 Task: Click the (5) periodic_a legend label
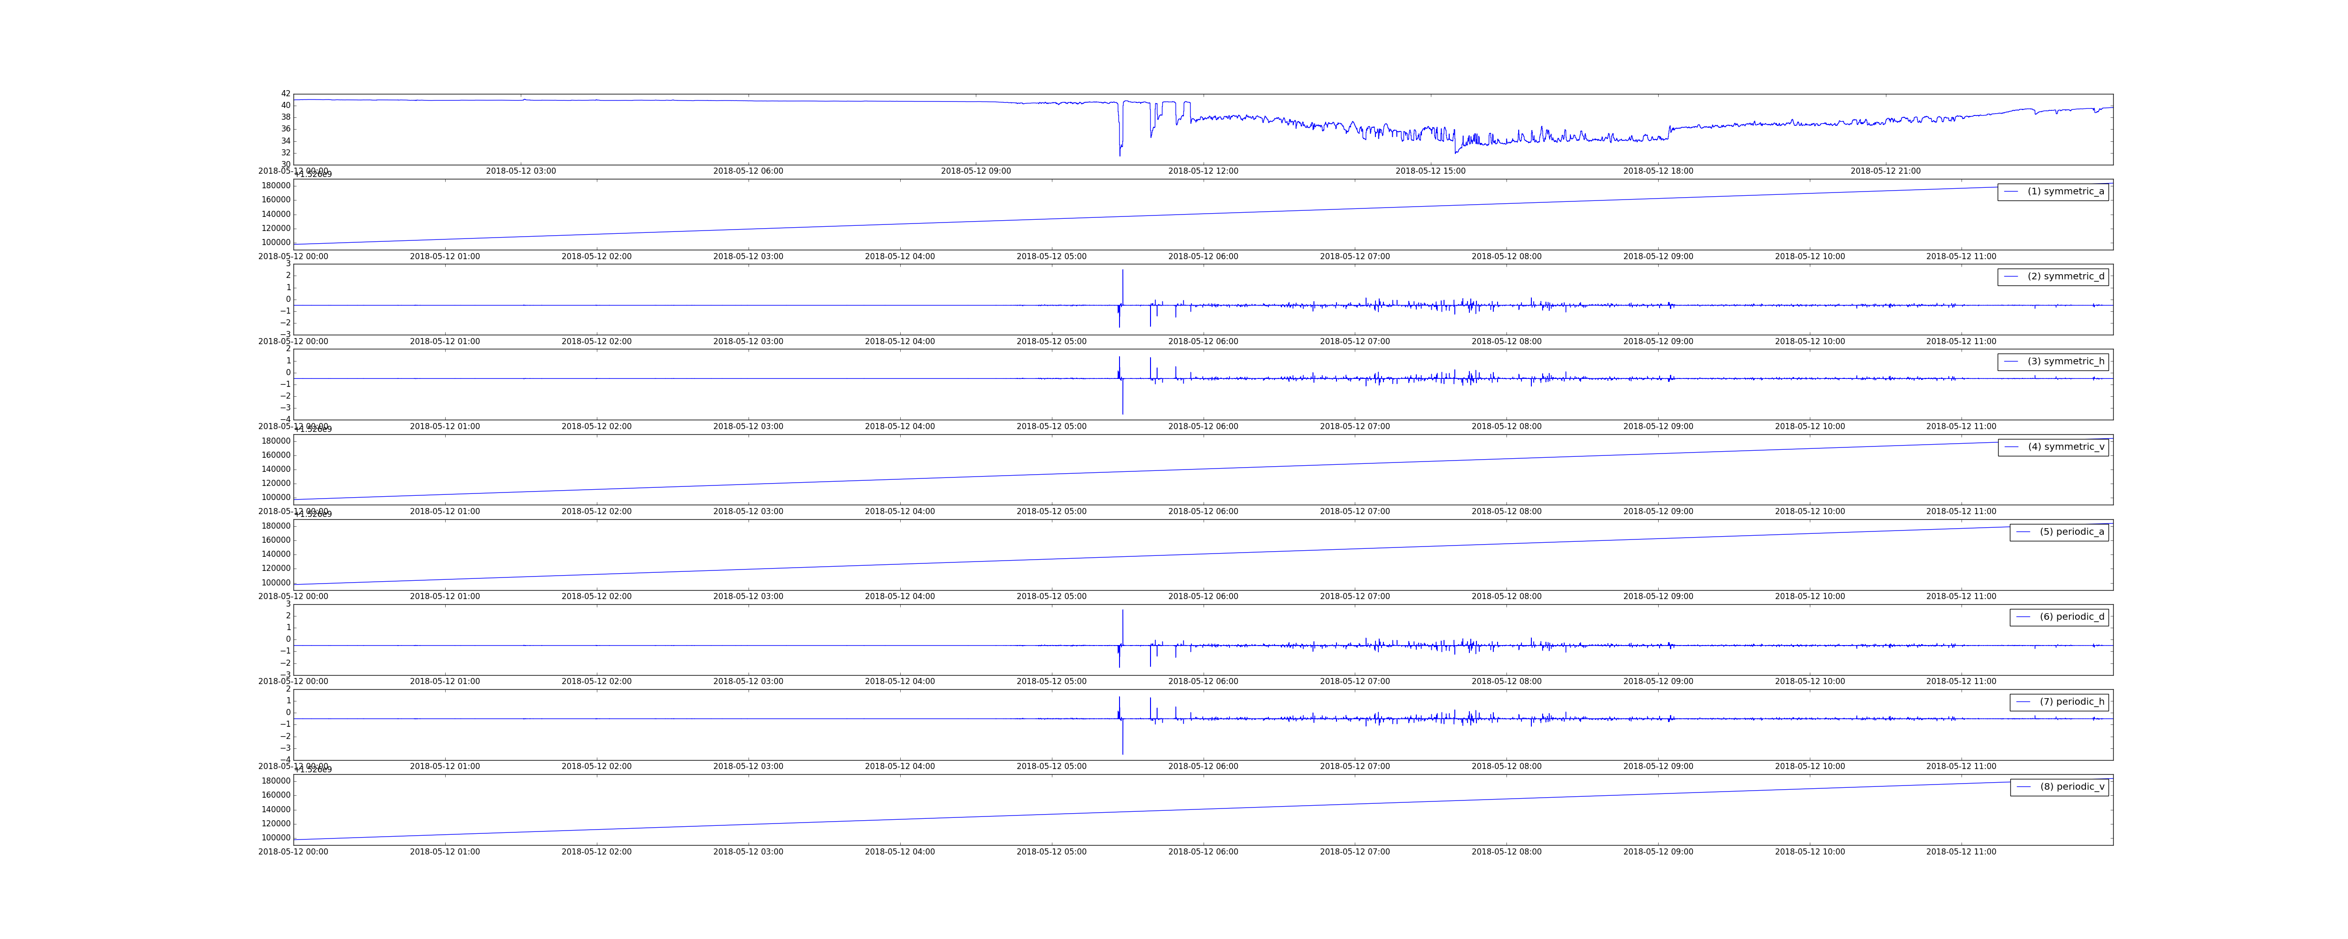point(2072,531)
